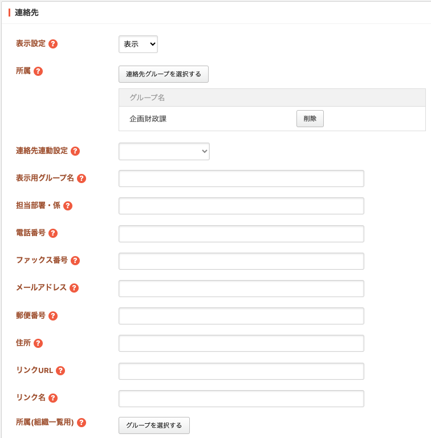Click the 住所 input field
Image resolution: width=431 pixels, height=438 pixels.
tap(242, 343)
